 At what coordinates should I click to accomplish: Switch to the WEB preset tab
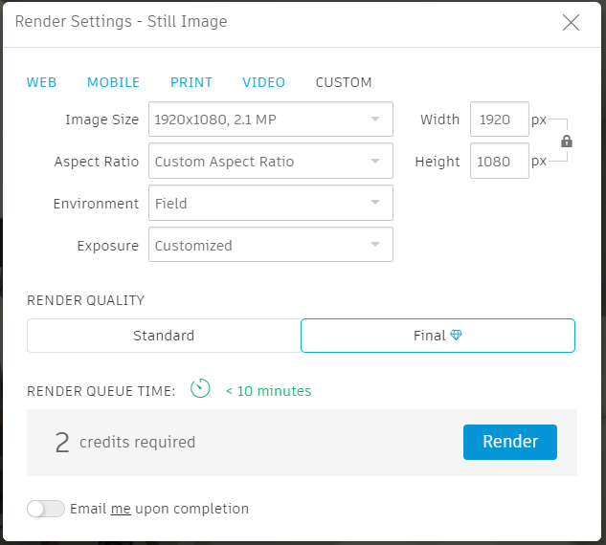[41, 82]
